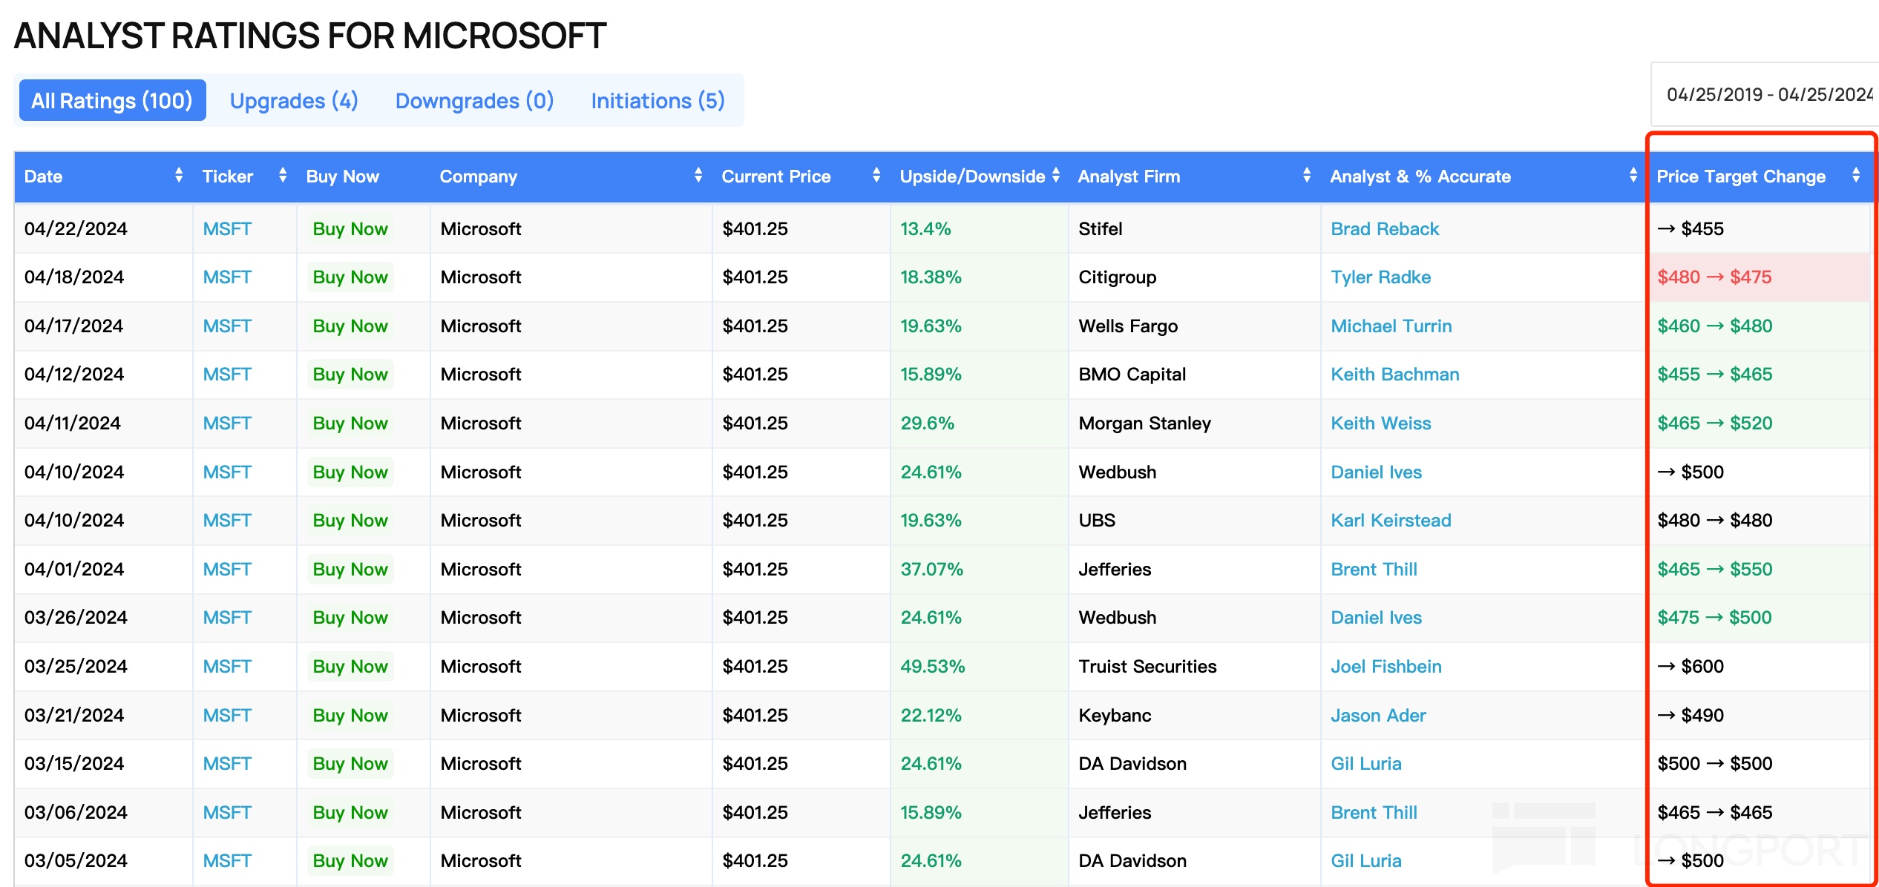The height and width of the screenshot is (887, 1879).
Task: Select the All Ratings (100) tab
Action: coord(111,101)
